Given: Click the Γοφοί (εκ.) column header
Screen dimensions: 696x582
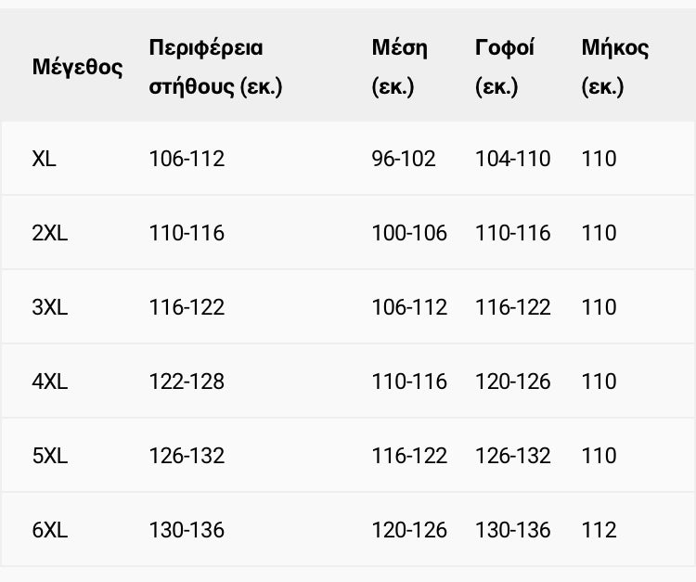Looking at the screenshot, I should coord(505,67).
